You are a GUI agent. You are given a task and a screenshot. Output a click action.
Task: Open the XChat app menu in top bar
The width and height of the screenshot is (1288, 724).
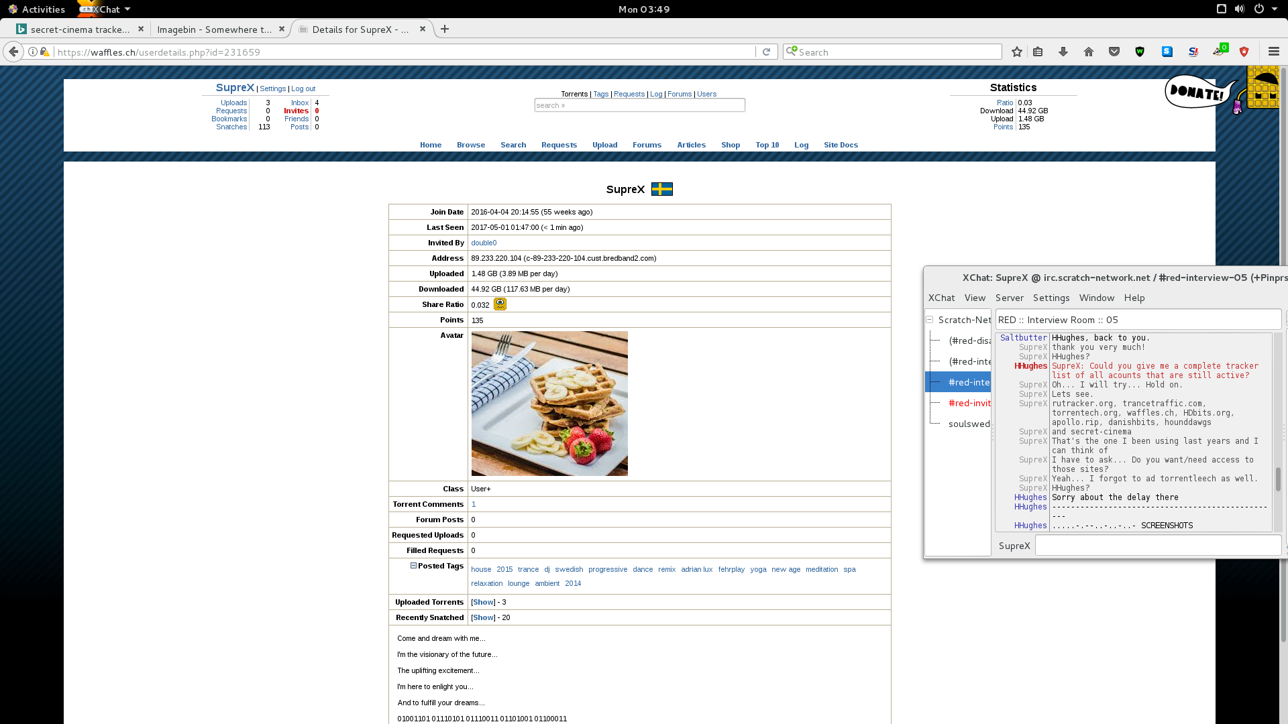[104, 9]
